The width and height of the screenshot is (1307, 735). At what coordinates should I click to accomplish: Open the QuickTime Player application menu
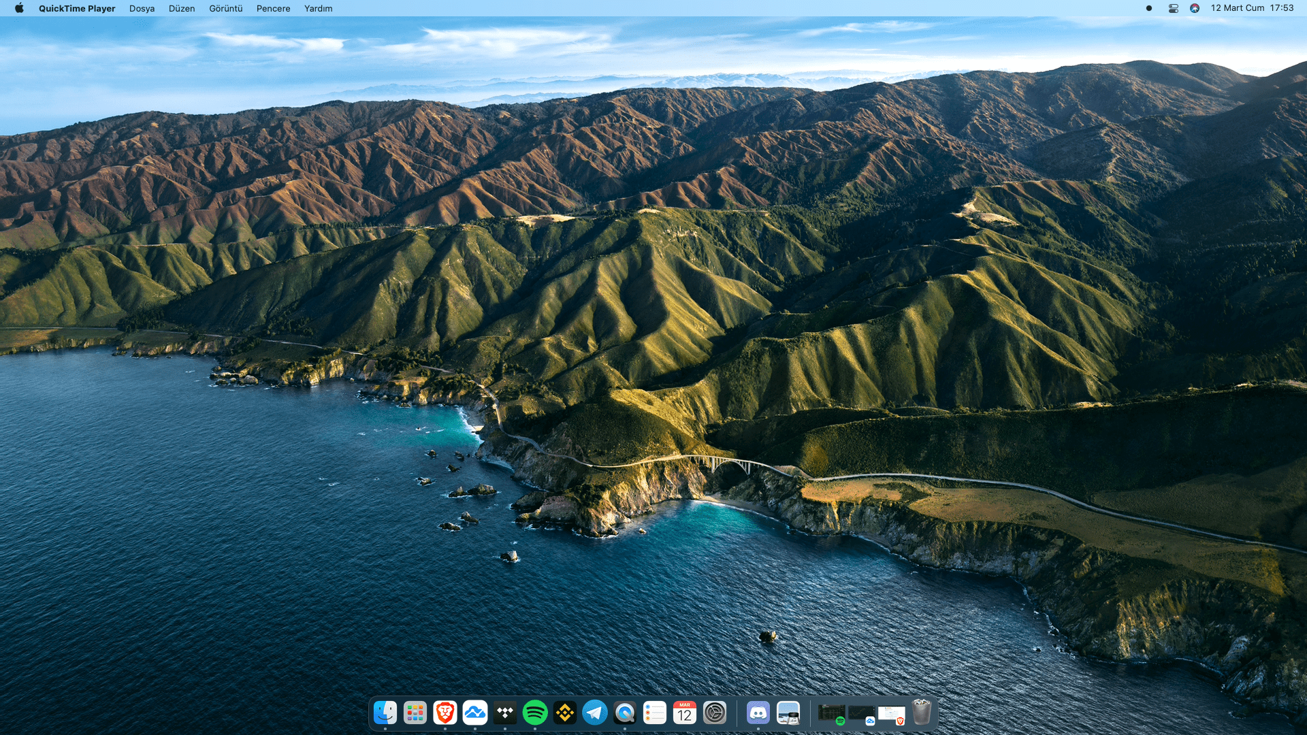77,8
